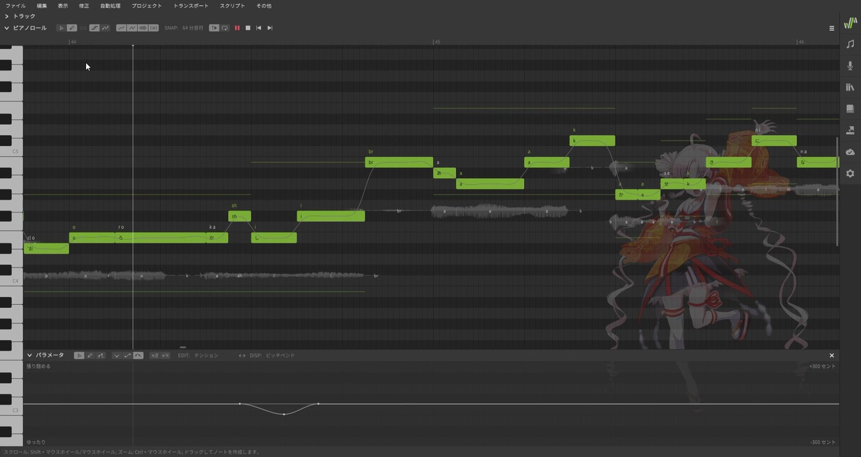Select the line draw tool in parameters

click(100, 356)
